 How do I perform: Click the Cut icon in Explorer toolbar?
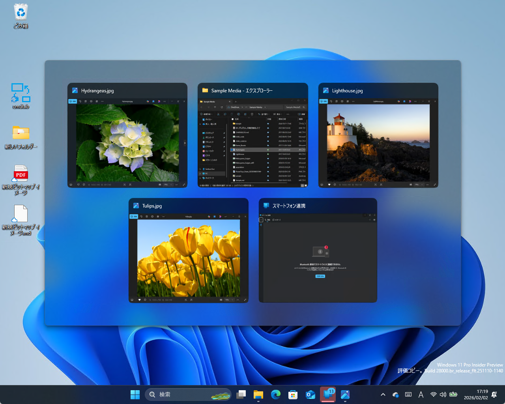tap(218, 114)
